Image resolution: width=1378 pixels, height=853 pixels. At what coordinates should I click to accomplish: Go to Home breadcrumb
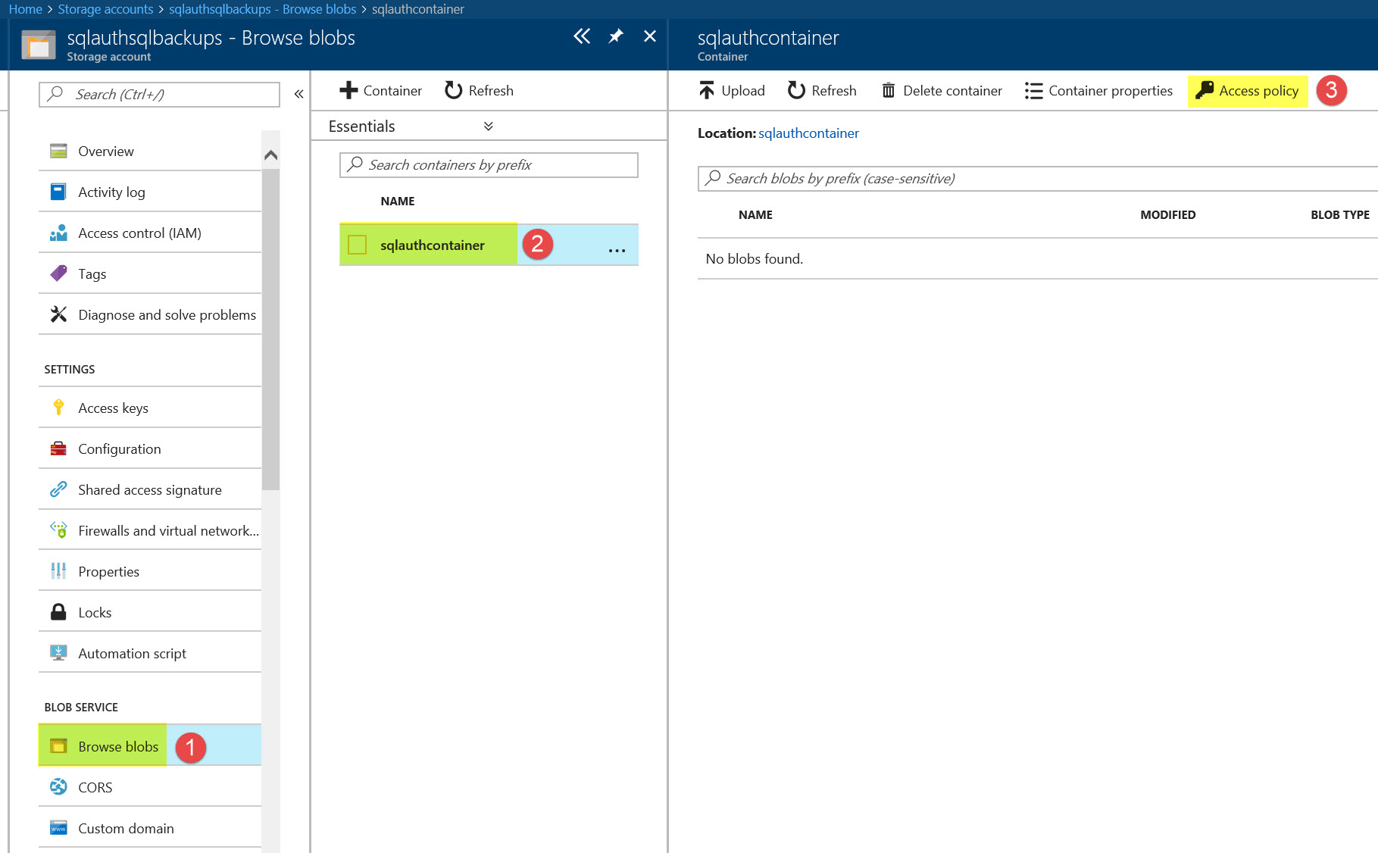click(25, 9)
